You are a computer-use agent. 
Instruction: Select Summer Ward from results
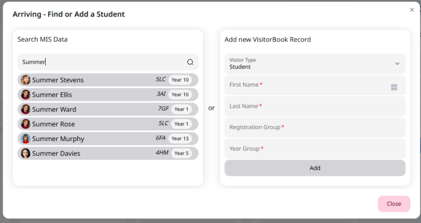pos(108,109)
